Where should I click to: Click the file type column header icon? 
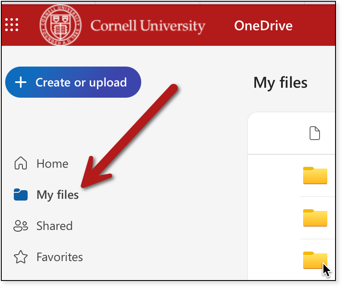(315, 134)
